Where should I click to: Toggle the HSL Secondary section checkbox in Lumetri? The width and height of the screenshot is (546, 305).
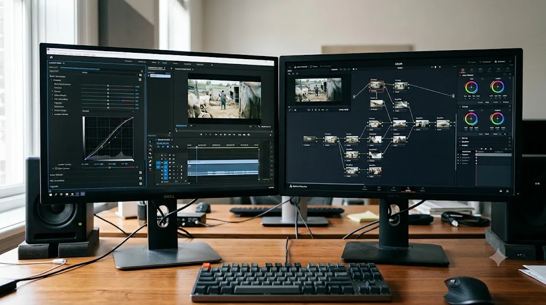tap(140, 178)
